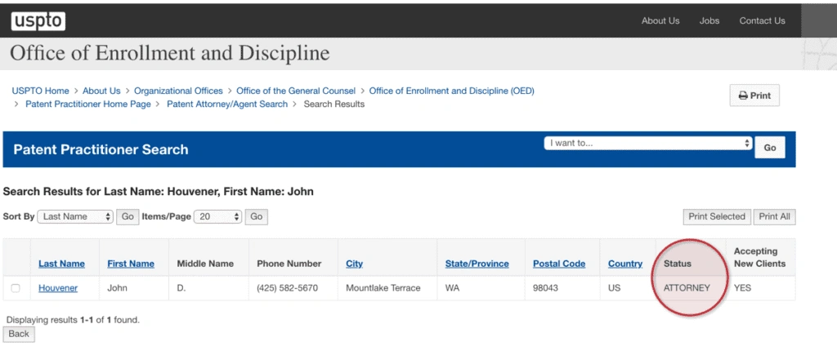Viewport: 837px width, 364px height.
Task: Click the 'Accepting New Clients' column header
Action: click(759, 257)
